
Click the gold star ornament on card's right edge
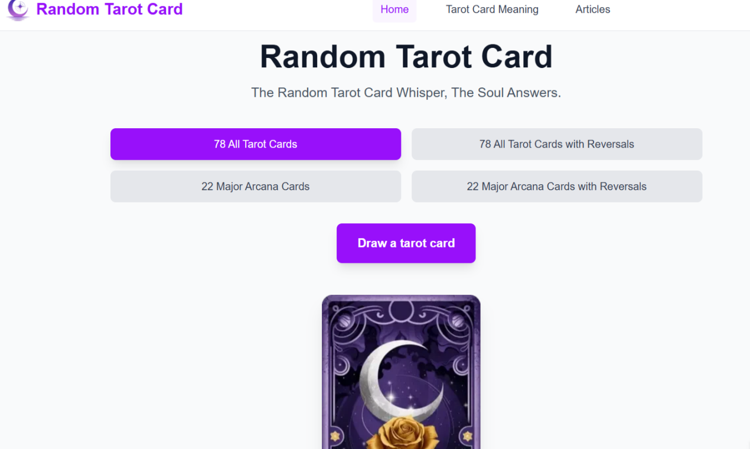468,436
